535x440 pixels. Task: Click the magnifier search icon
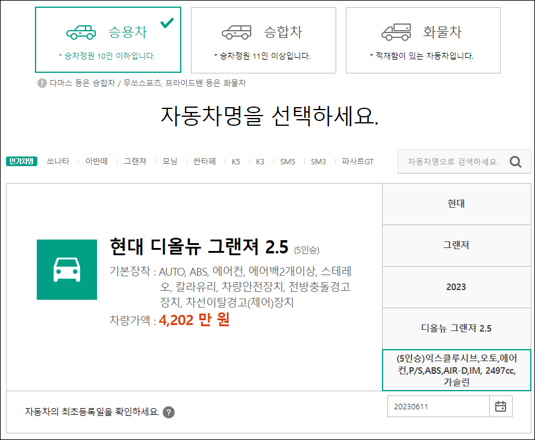[x=515, y=161]
